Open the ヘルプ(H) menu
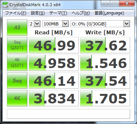 tap(81, 13)
